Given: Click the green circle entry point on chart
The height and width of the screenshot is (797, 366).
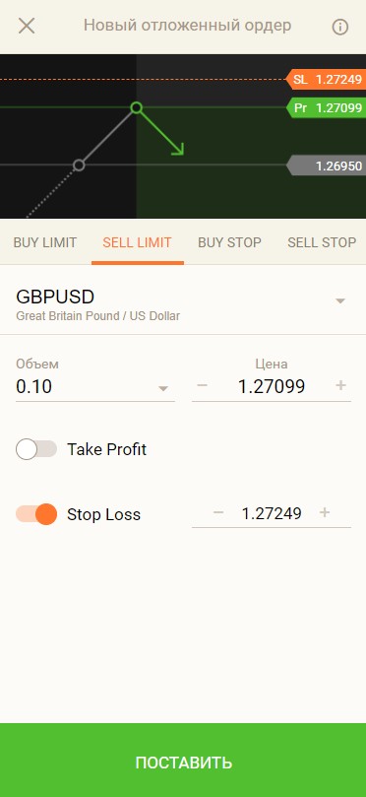Looking at the screenshot, I should point(136,107).
